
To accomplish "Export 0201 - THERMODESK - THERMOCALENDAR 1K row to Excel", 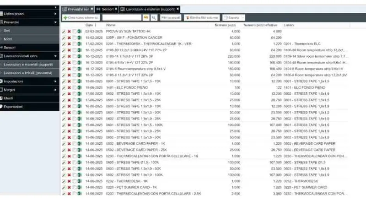I will click(x=80, y=44).
